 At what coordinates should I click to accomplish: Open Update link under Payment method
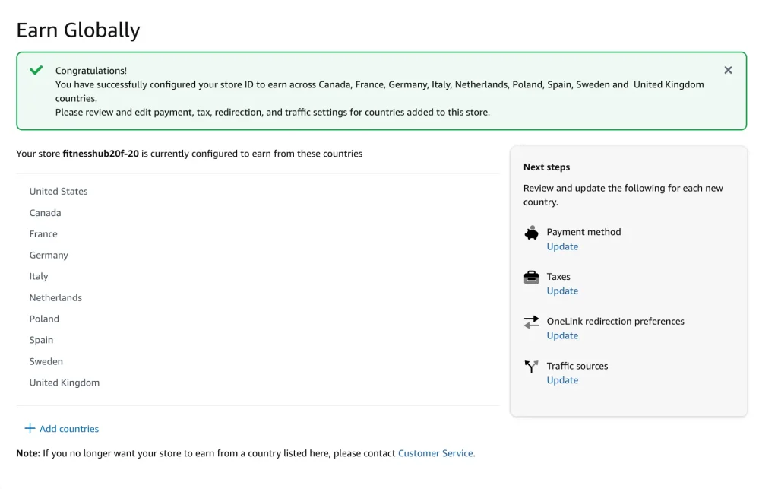tap(562, 246)
